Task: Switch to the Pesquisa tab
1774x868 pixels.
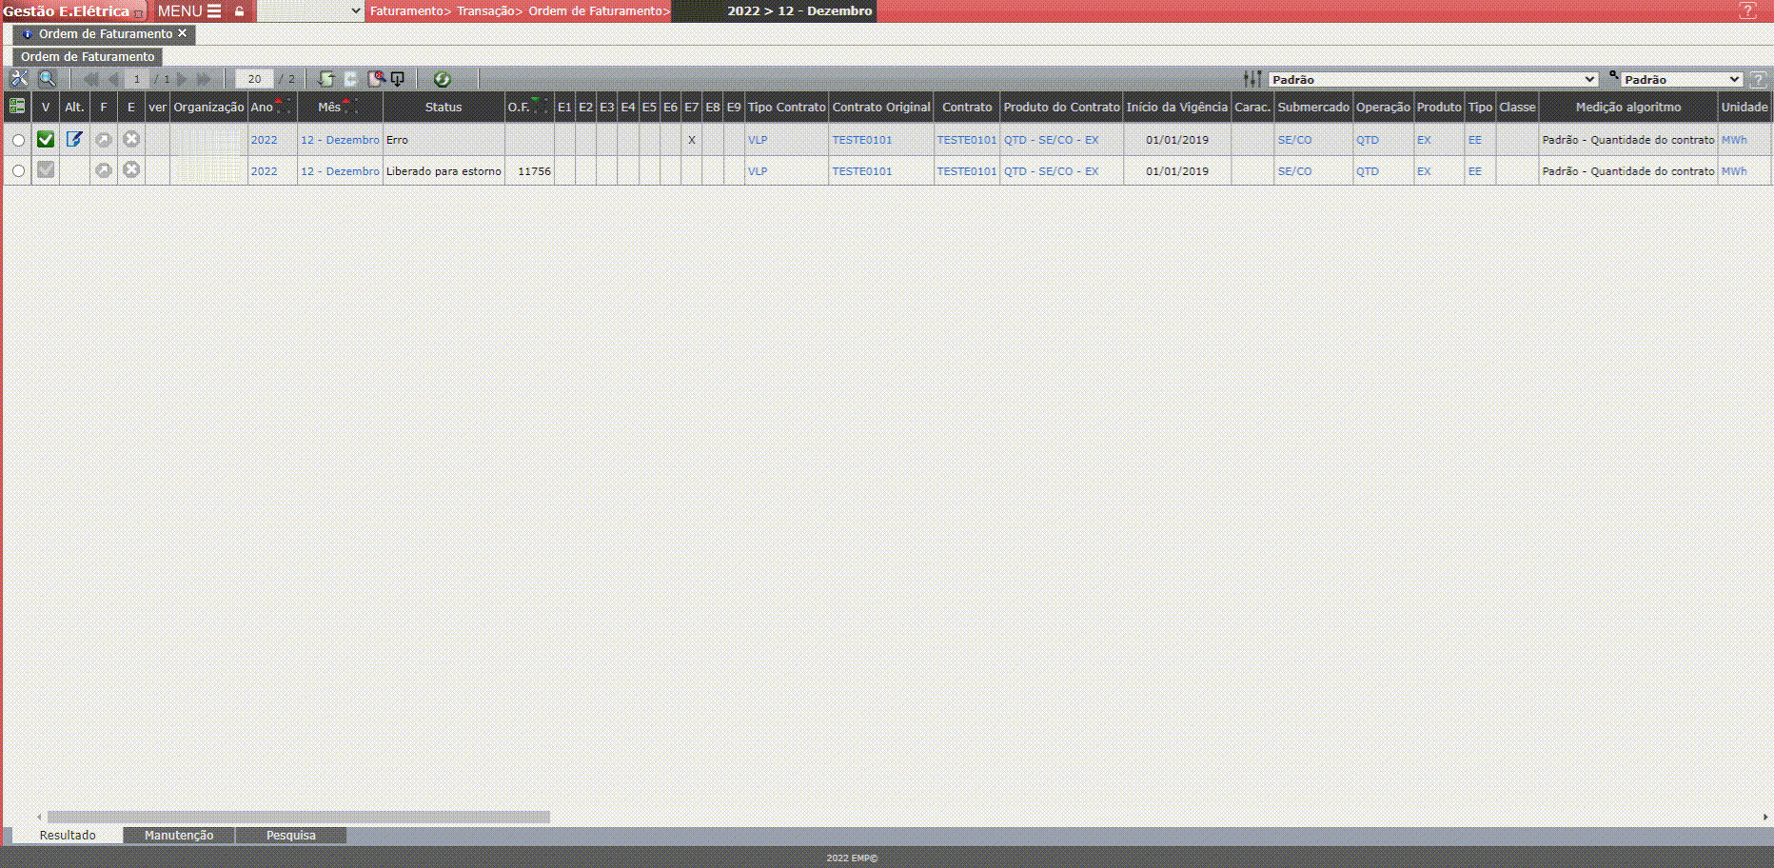Action: [x=290, y=836]
